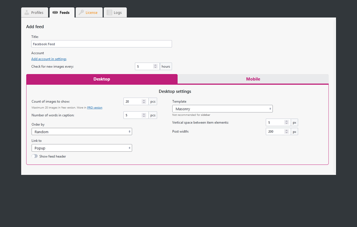Open the Order by dropdown
Image resolution: width=357 pixels, height=227 pixels.
[82, 132]
